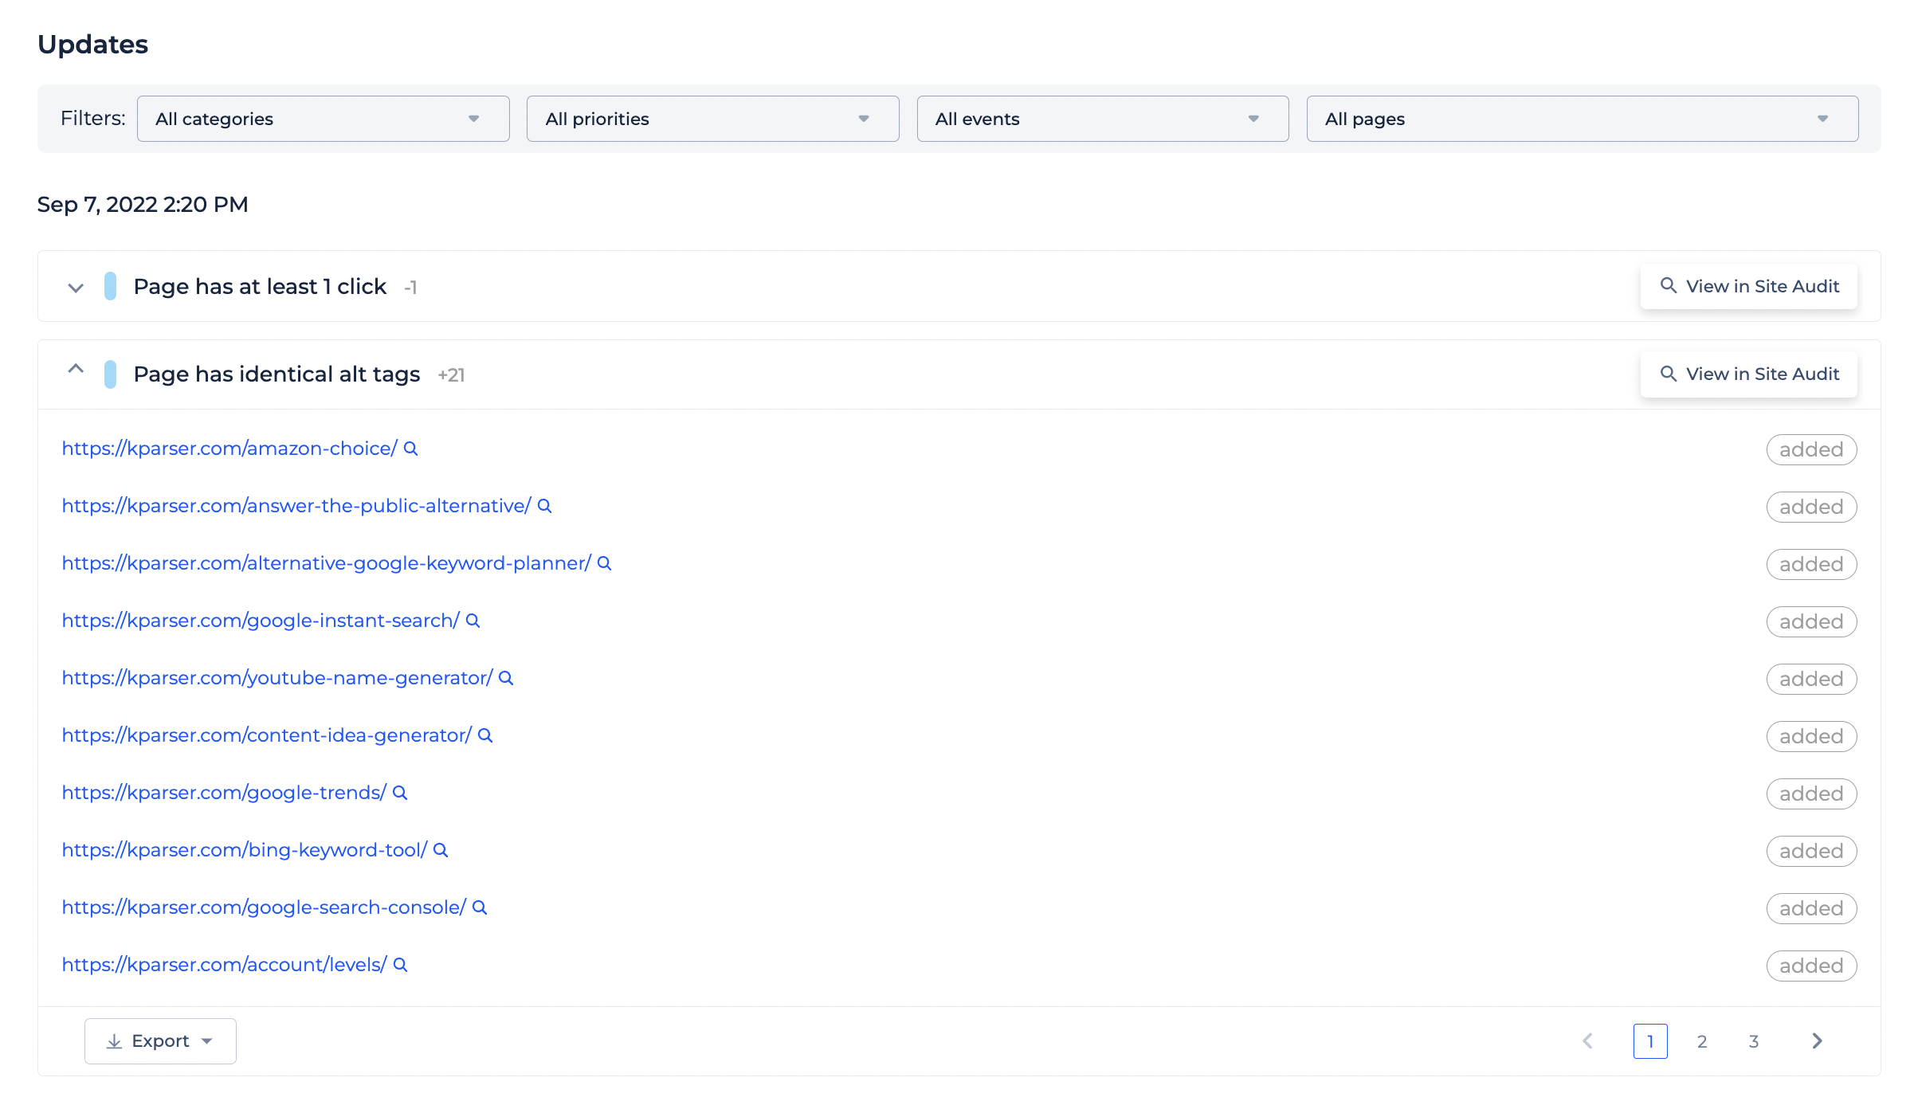Open the All categories filter dropdown
1914x1109 pixels.
[324, 119]
